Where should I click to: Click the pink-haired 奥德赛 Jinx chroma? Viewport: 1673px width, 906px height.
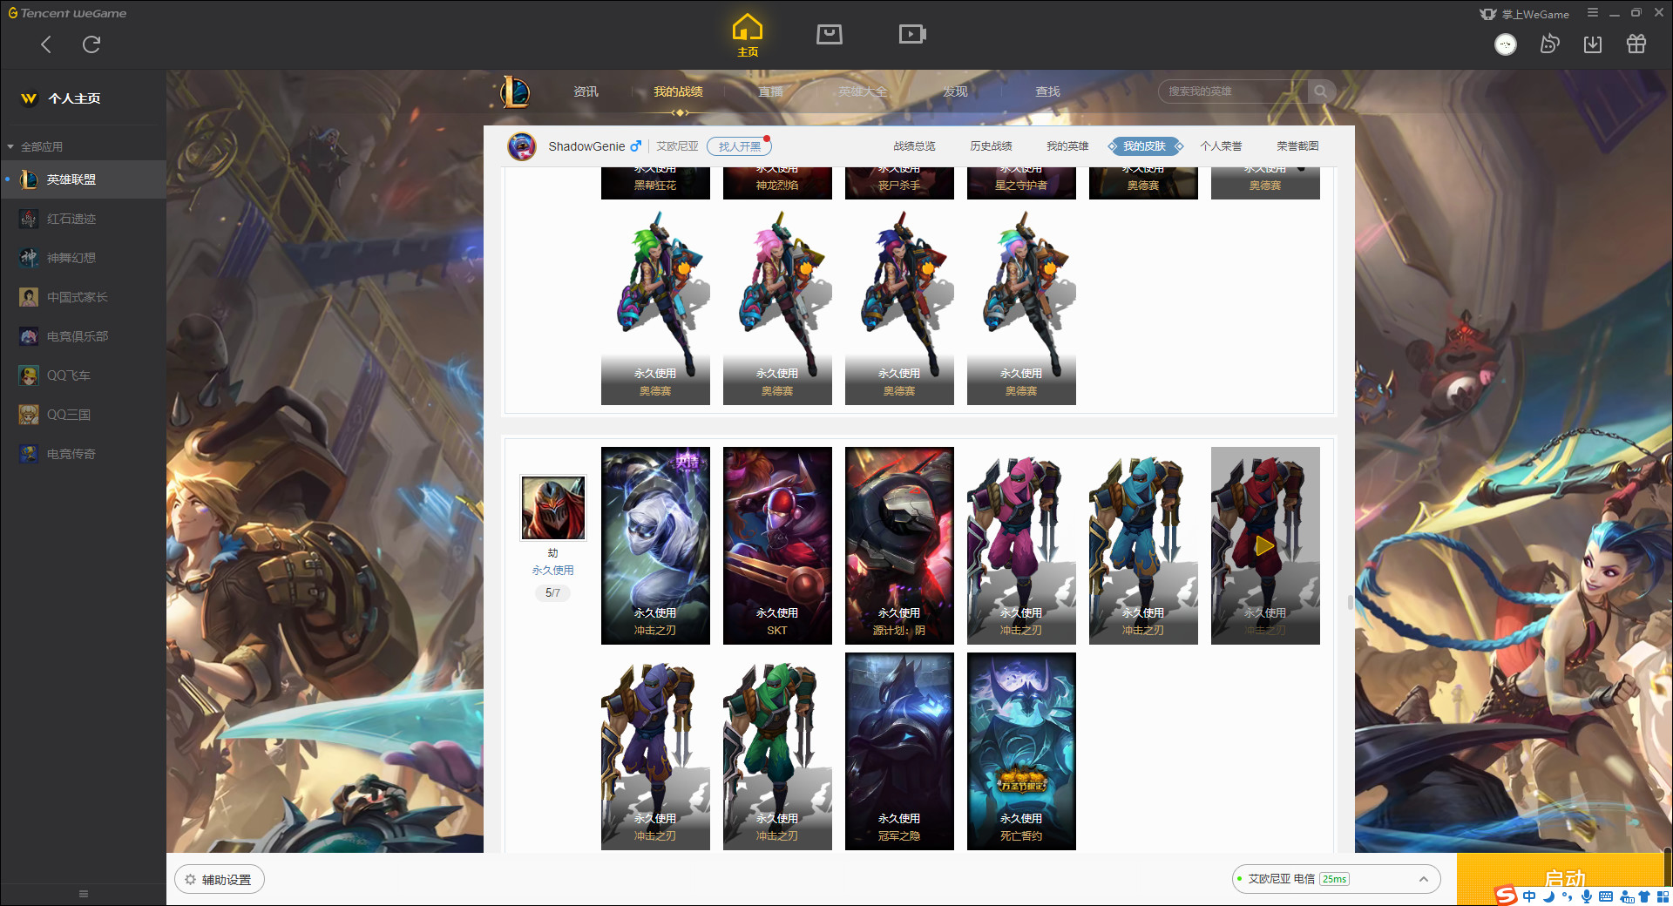click(777, 306)
